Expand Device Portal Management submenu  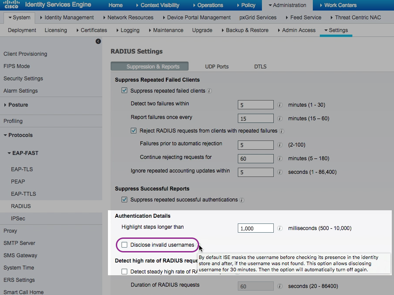point(197,18)
